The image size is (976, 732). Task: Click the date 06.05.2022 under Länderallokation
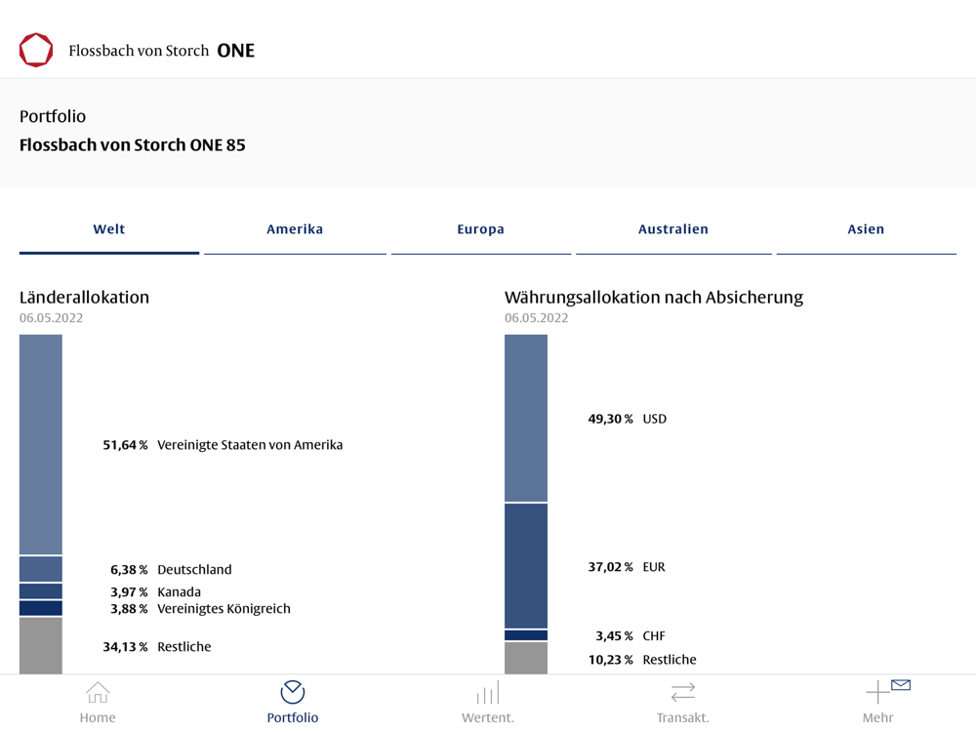click(51, 318)
